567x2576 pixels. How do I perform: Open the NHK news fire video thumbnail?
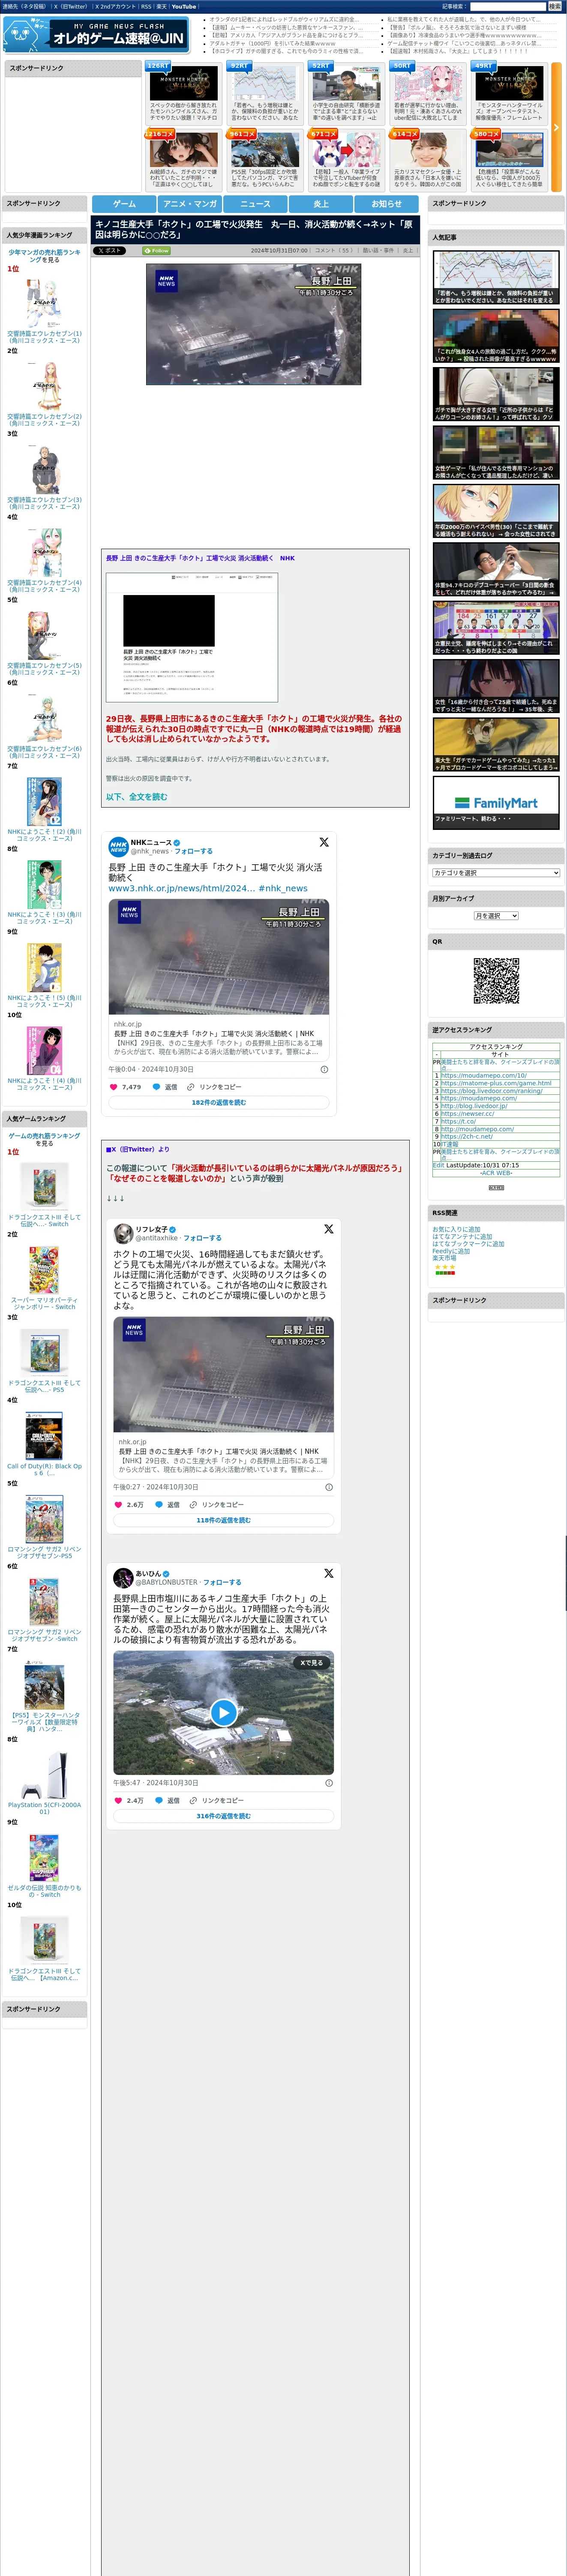(x=254, y=324)
